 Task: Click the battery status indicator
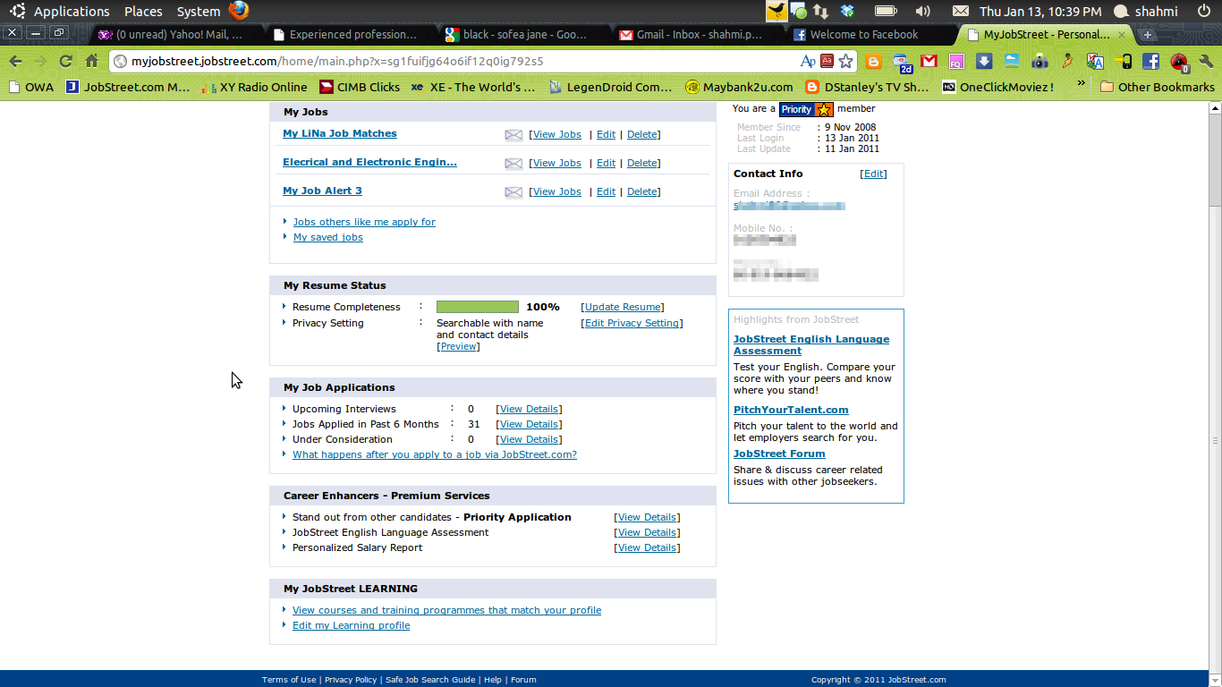point(886,12)
